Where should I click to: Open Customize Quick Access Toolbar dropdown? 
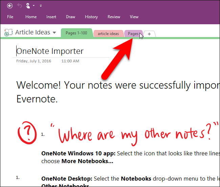pos(41,6)
